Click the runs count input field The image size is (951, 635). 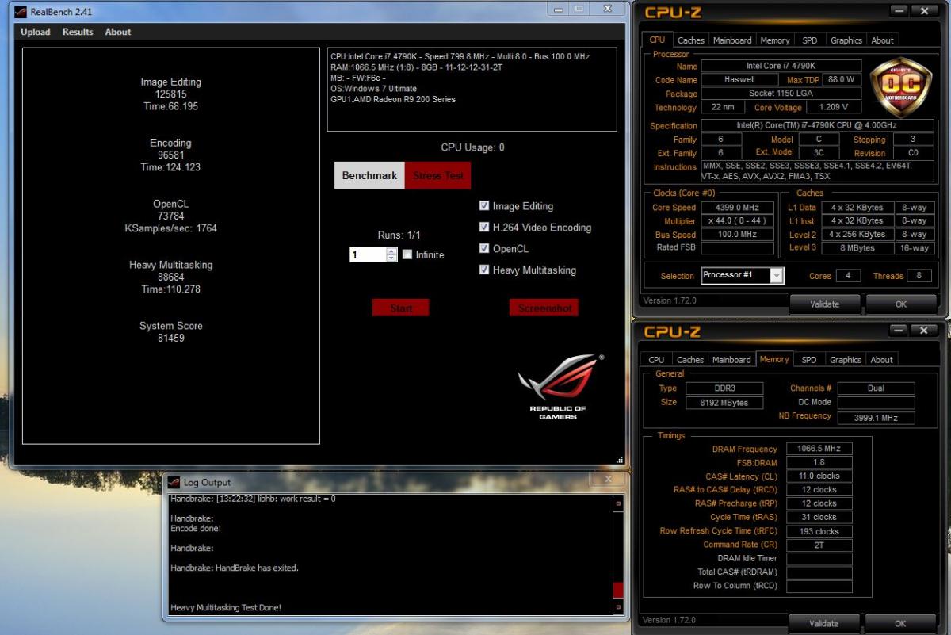pos(368,255)
